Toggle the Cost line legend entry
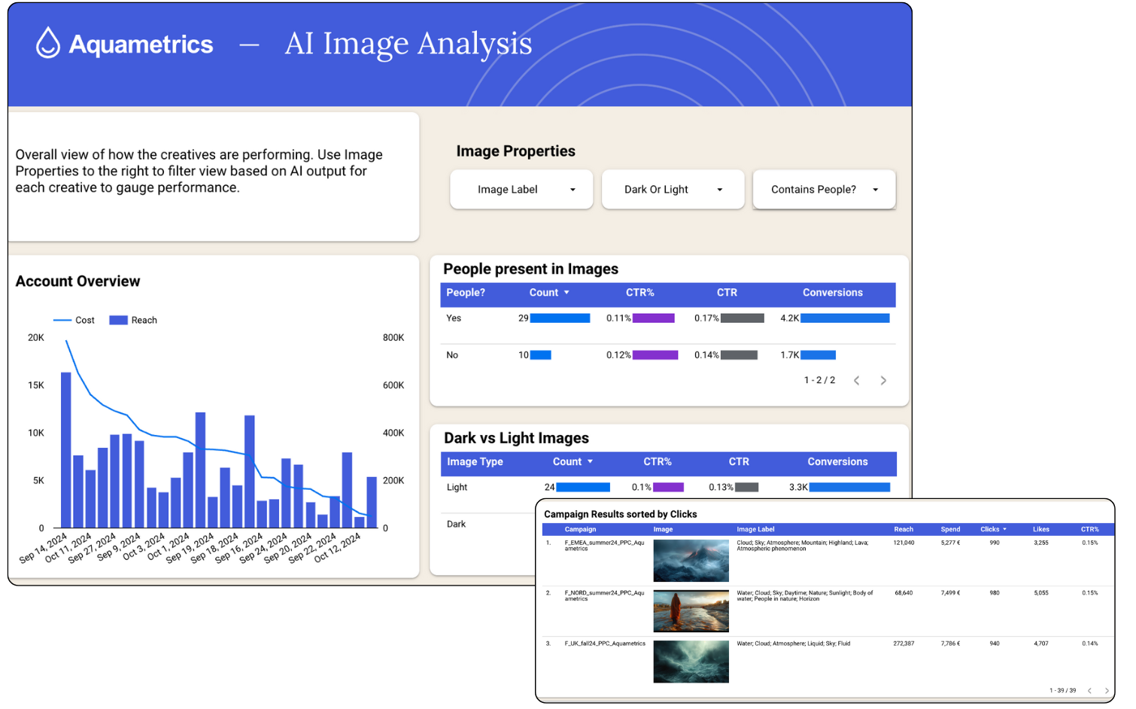Screen dimensions: 1136x709 pyautogui.click(x=74, y=320)
